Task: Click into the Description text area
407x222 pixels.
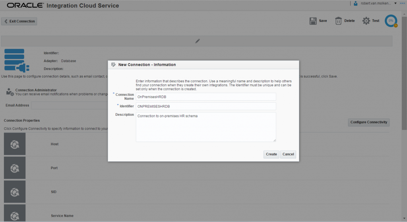Action: point(205,127)
